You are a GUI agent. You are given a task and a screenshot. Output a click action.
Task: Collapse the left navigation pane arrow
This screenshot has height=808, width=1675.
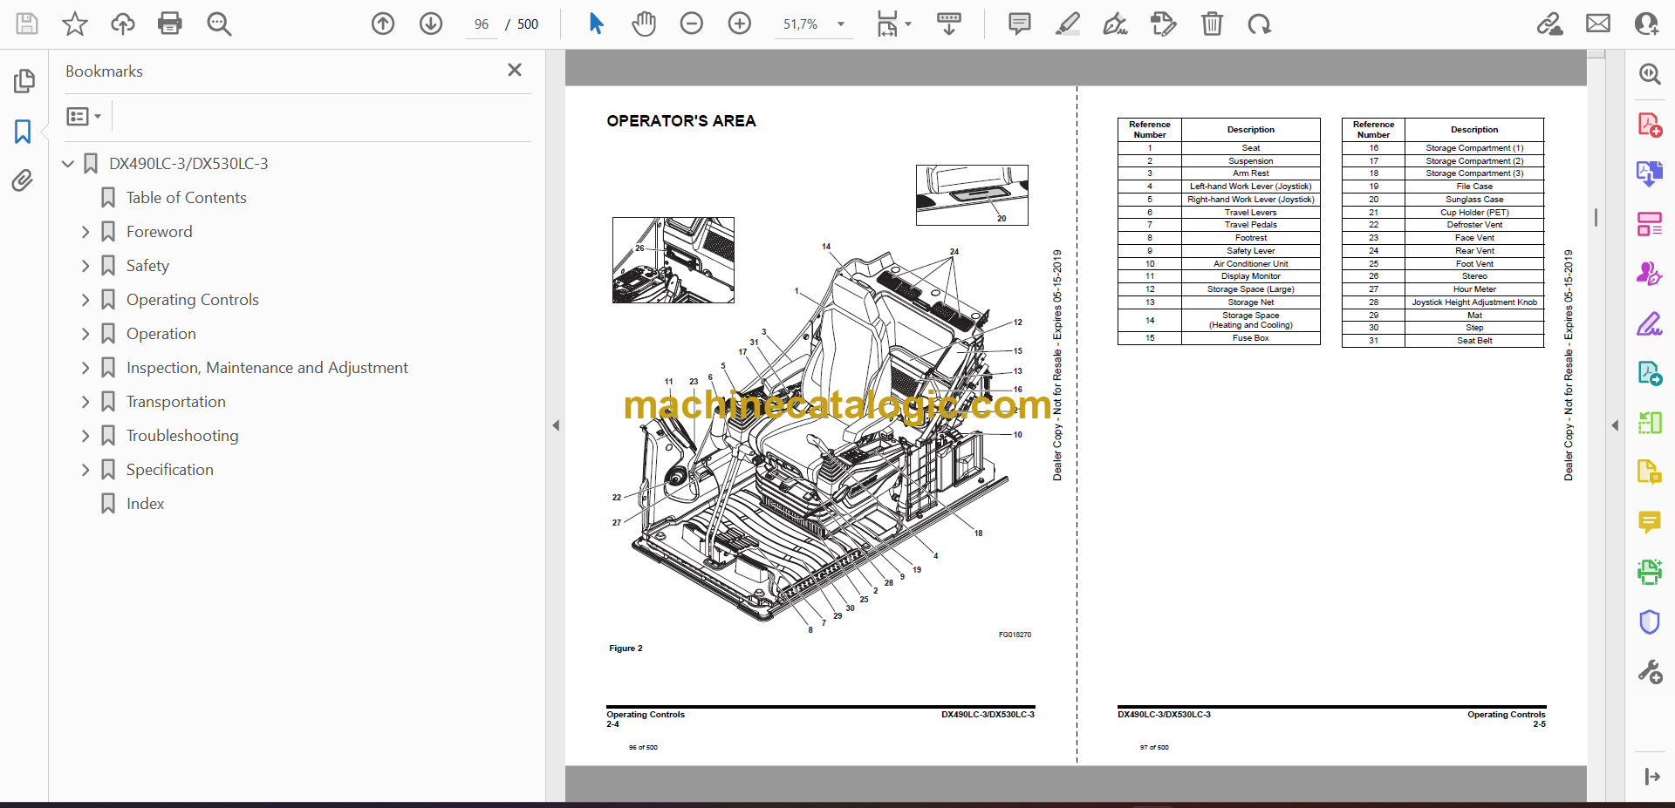tap(556, 425)
